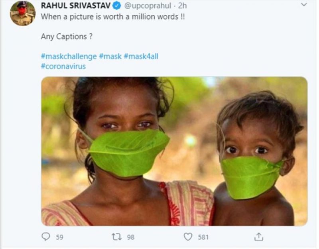Enlarge the leaf masks photo
319x249 pixels.
(174, 151)
